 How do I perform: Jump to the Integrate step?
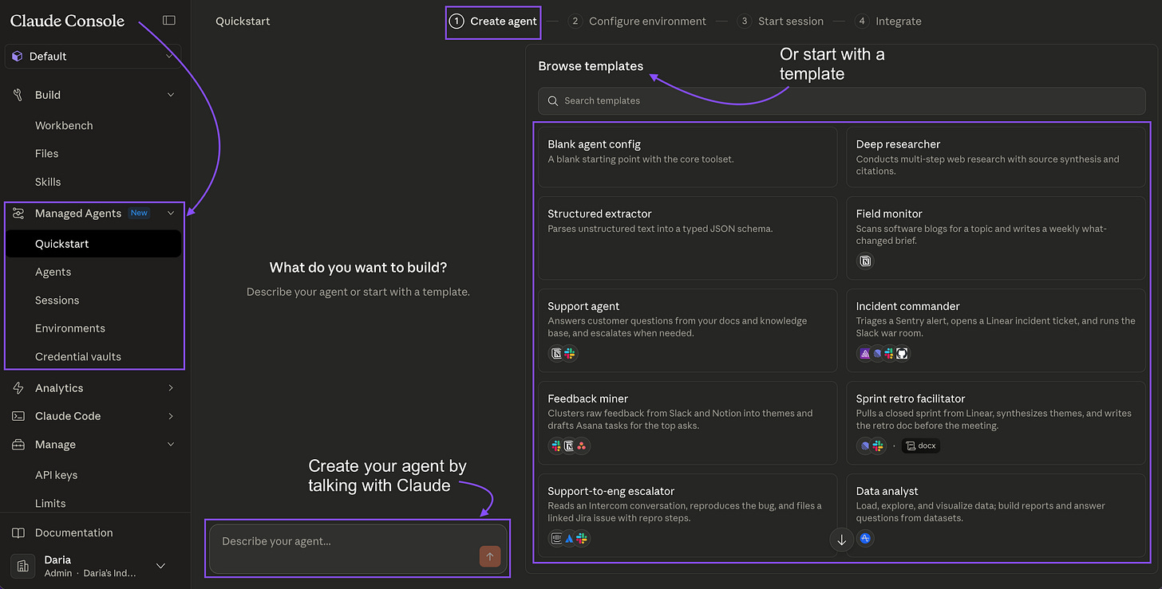887,22
